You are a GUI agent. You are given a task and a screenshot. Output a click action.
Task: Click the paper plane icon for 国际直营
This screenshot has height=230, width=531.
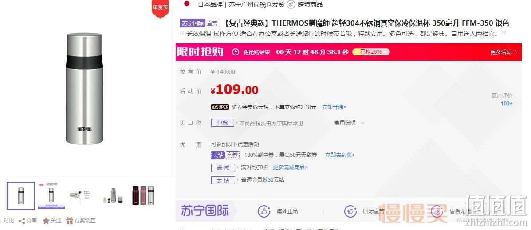350,211
